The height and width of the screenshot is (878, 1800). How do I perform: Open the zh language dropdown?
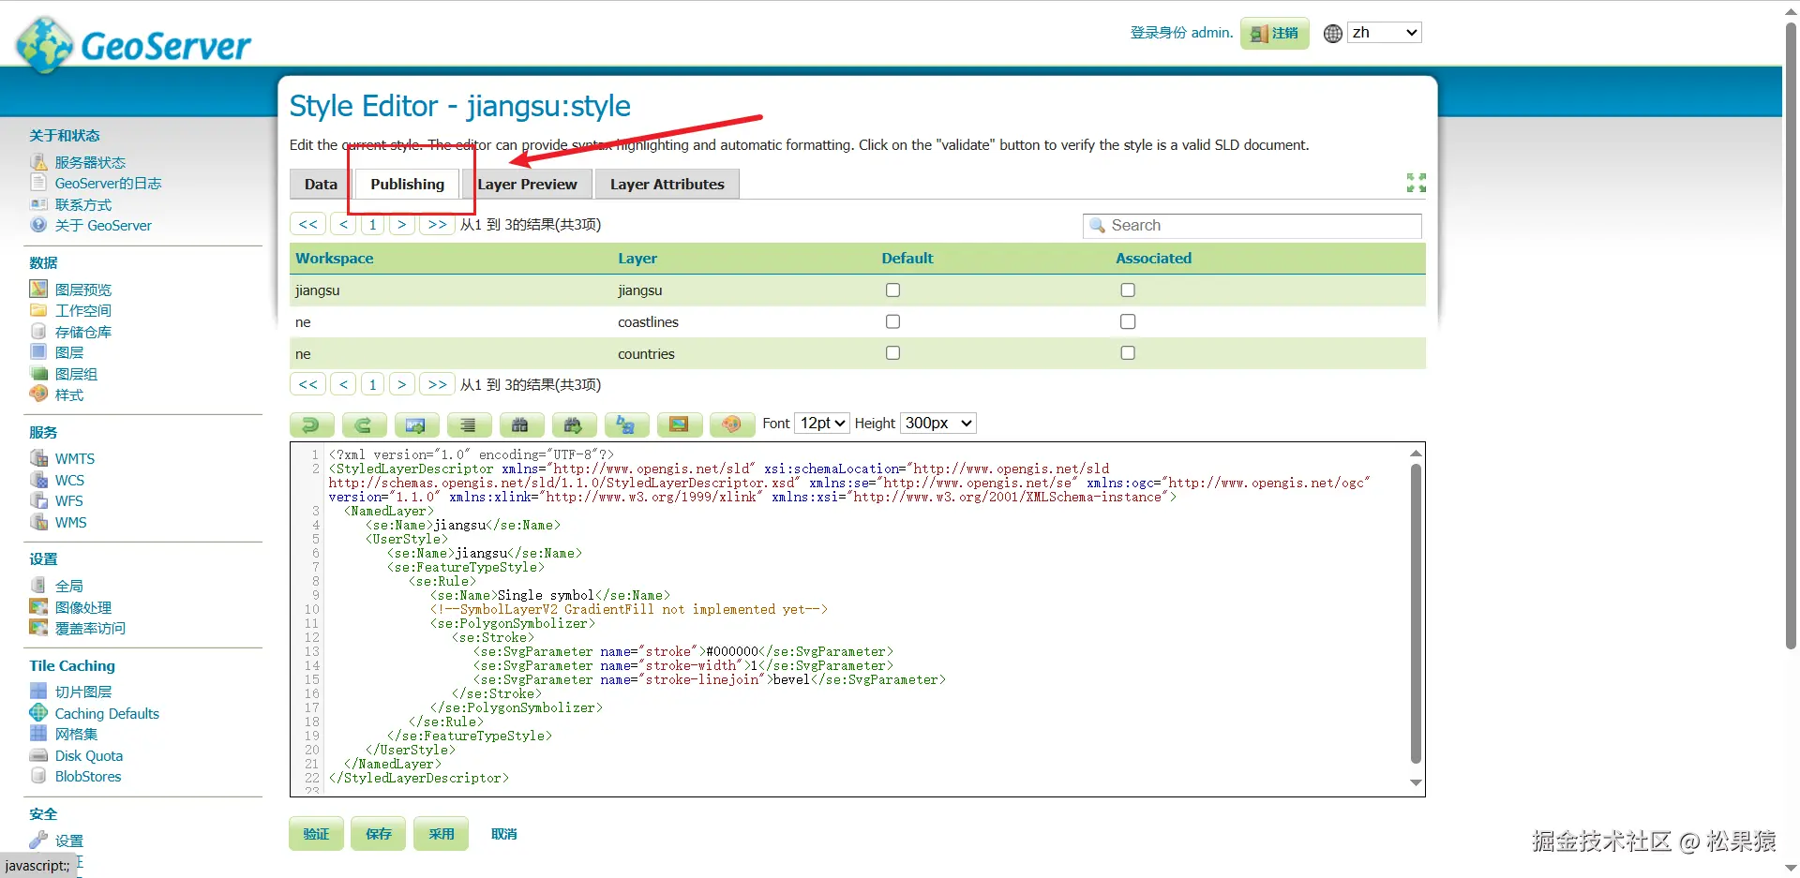(1385, 33)
